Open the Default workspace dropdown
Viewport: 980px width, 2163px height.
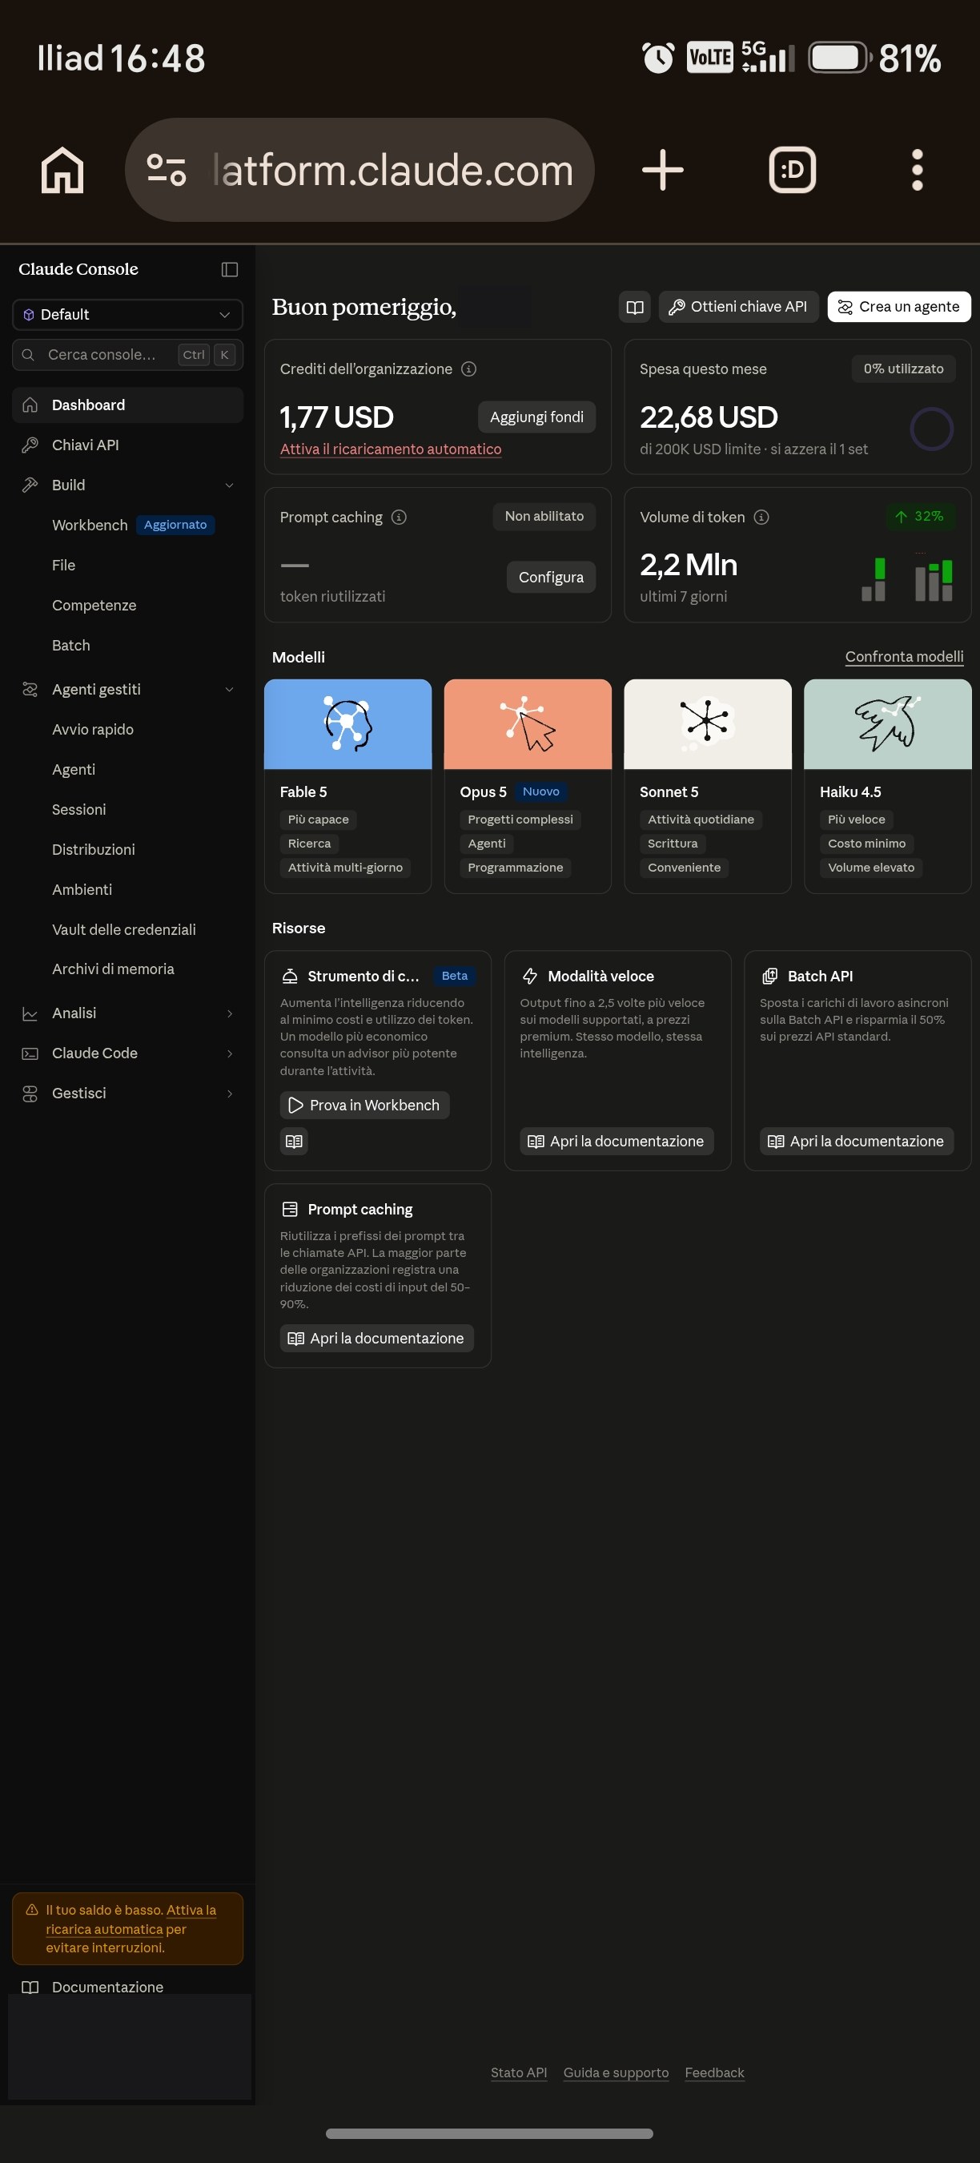tap(127, 315)
